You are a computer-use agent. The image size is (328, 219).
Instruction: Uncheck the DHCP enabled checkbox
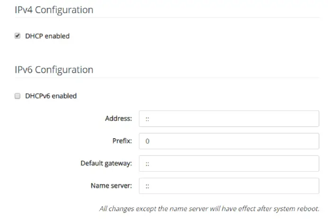pyautogui.click(x=17, y=36)
